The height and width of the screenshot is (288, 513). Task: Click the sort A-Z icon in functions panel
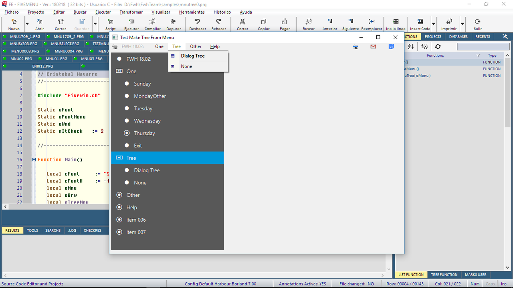(x=411, y=47)
